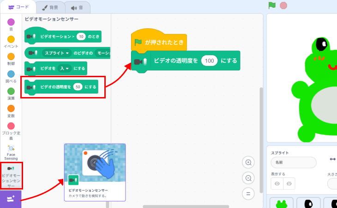
Task: Click the add extension button
Action: pyautogui.click(x=11, y=198)
